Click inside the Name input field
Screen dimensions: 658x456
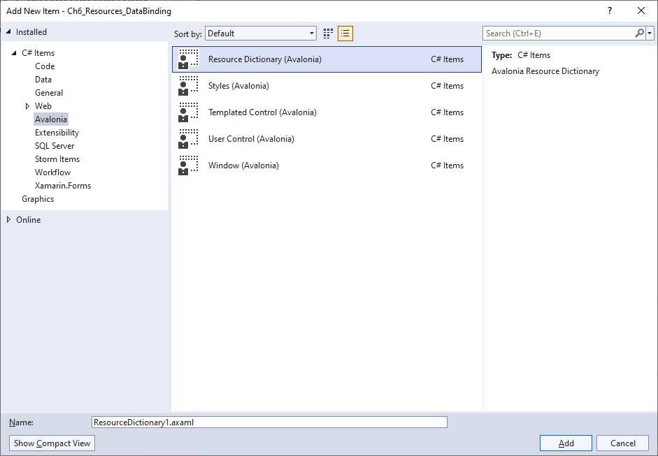tap(269, 422)
